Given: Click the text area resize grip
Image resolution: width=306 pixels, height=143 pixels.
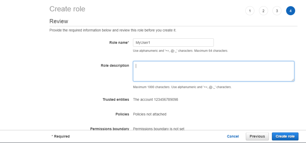Looking at the screenshot, I should click(293, 80).
